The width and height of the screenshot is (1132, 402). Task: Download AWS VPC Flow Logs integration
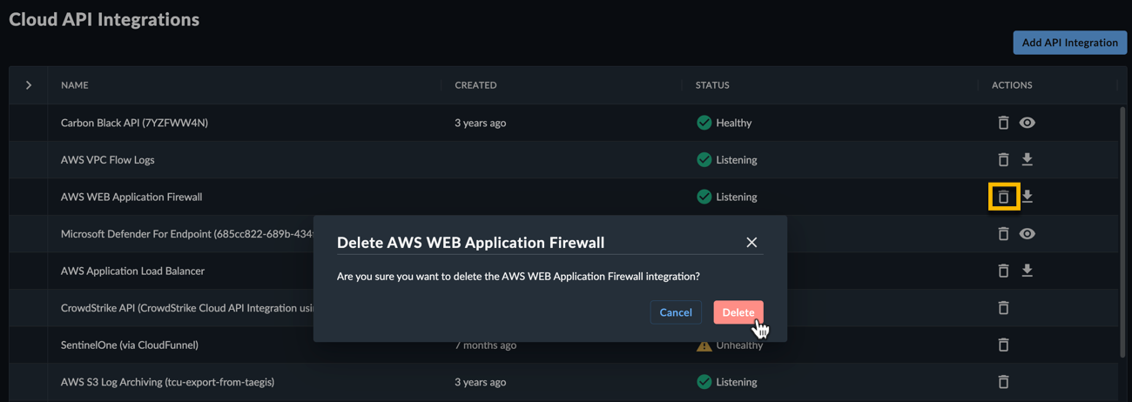tap(1028, 160)
